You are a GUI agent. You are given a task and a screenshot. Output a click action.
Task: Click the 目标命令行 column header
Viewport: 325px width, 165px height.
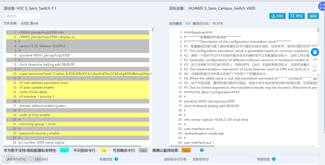[x=201, y=159]
